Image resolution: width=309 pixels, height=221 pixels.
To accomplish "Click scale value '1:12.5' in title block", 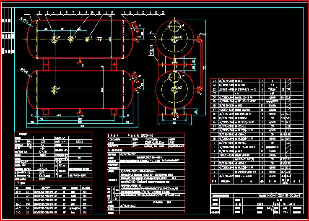I will click(x=285, y=212).
